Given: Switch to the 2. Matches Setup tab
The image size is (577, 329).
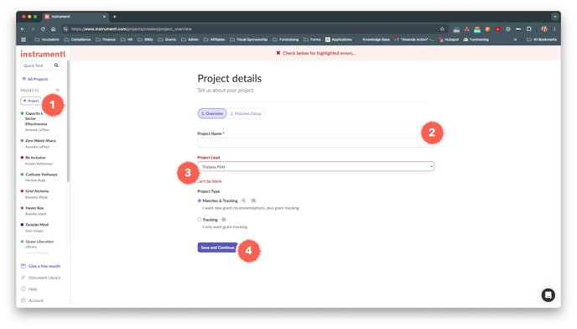Looking at the screenshot, I should tap(246, 113).
